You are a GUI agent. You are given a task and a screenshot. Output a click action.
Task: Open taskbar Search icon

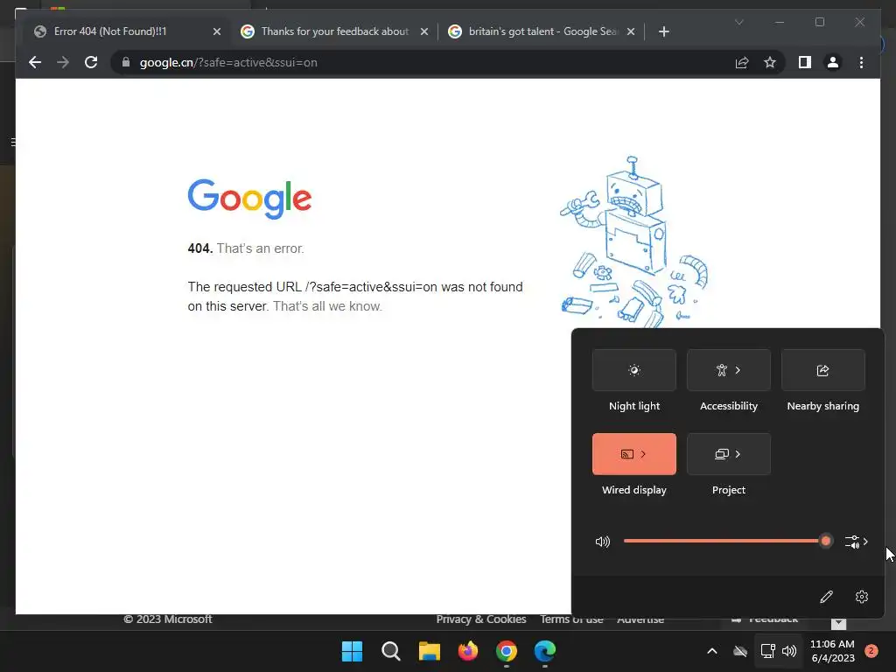click(391, 651)
